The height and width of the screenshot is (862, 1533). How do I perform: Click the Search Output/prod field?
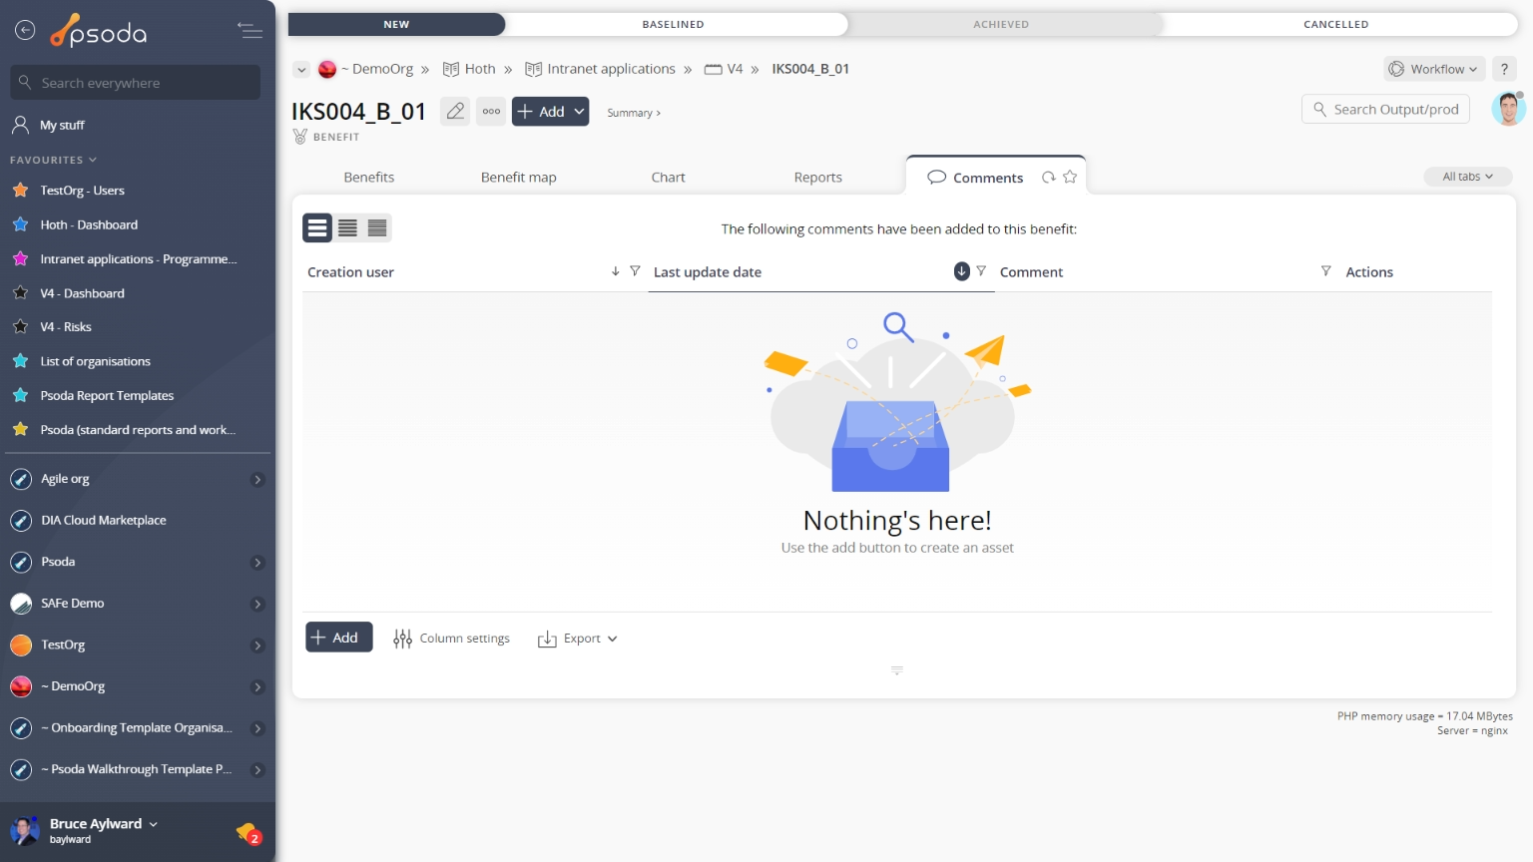[x=1385, y=109]
